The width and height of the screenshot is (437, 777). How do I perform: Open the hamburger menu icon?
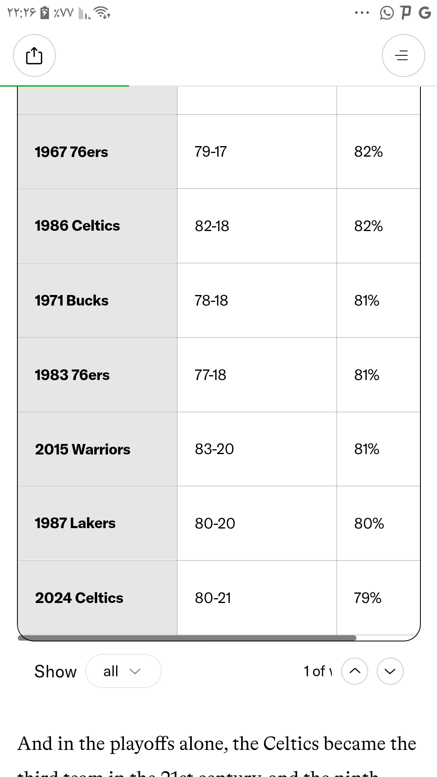pyautogui.click(x=403, y=55)
